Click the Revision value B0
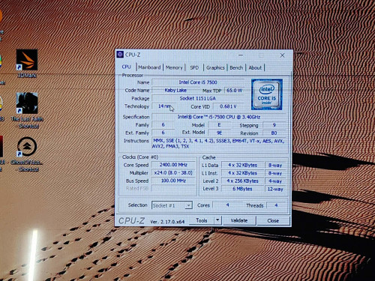The image size is (375, 281). 274,133
